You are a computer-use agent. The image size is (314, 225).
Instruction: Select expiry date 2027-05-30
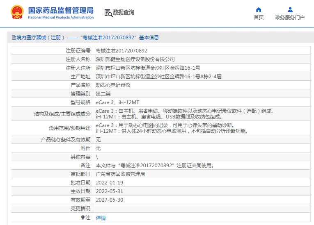tap(109, 200)
